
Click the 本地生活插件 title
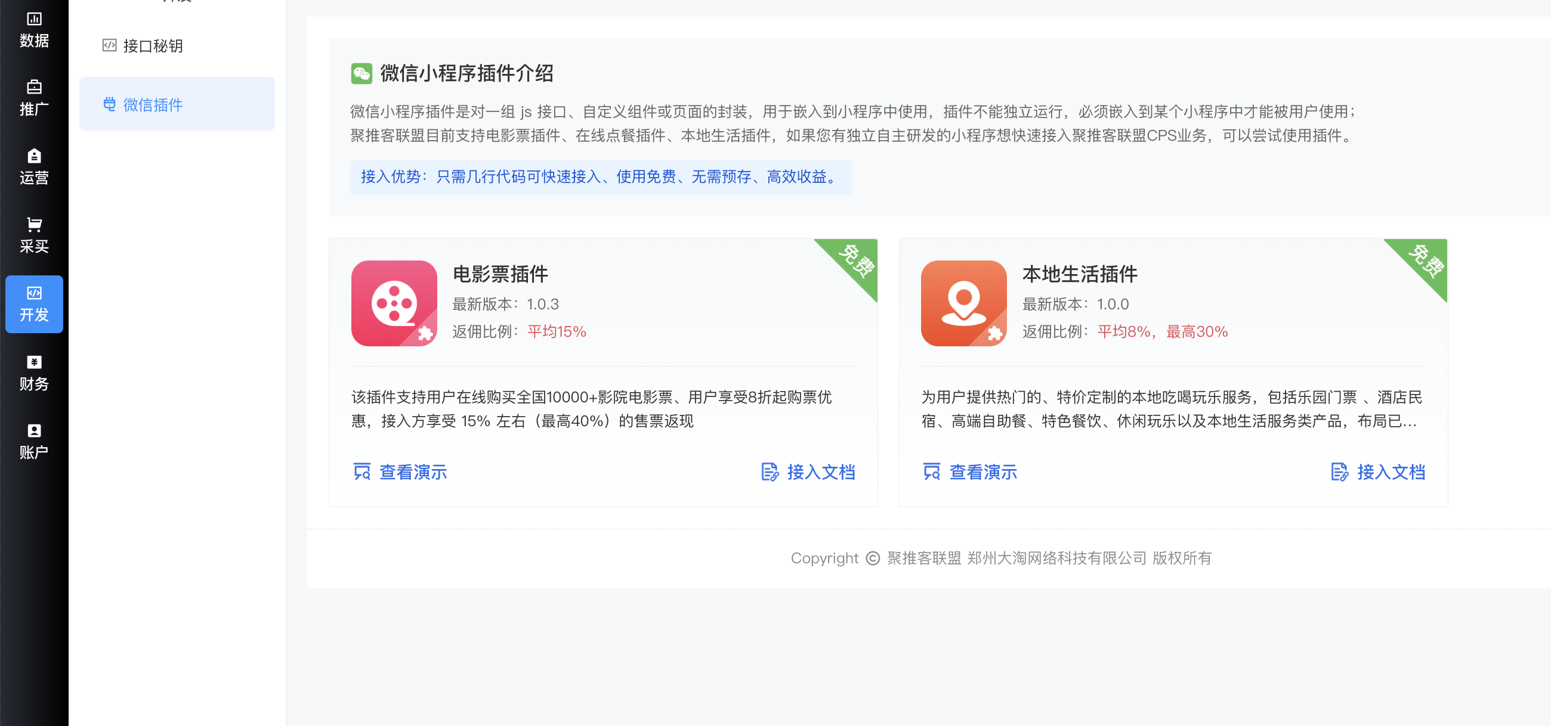tap(1079, 274)
